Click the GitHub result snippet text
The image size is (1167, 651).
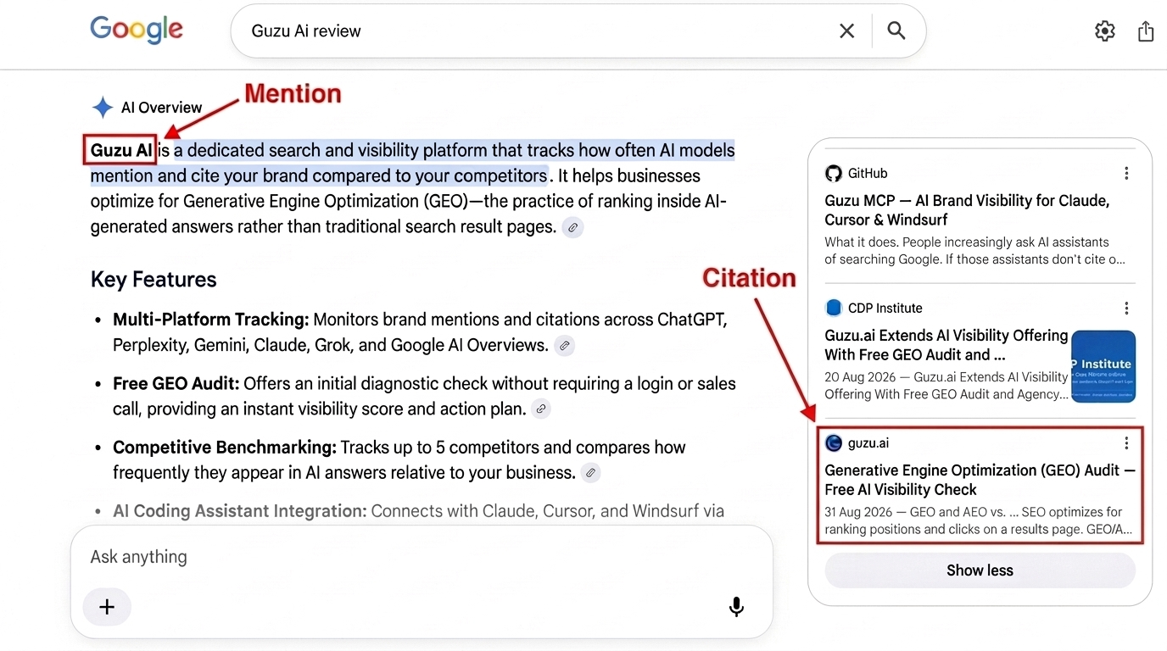point(975,250)
